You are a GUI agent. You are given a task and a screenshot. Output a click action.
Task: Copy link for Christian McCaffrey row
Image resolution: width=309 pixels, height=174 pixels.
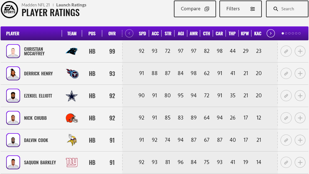pyautogui.click(x=286, y=51)
